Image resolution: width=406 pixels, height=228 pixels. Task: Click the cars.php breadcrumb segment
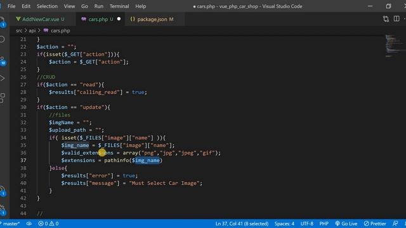(x=56, y=30)
